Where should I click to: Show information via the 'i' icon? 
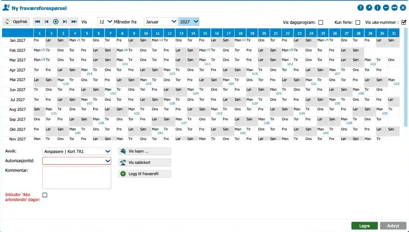[x=378, y=8]
